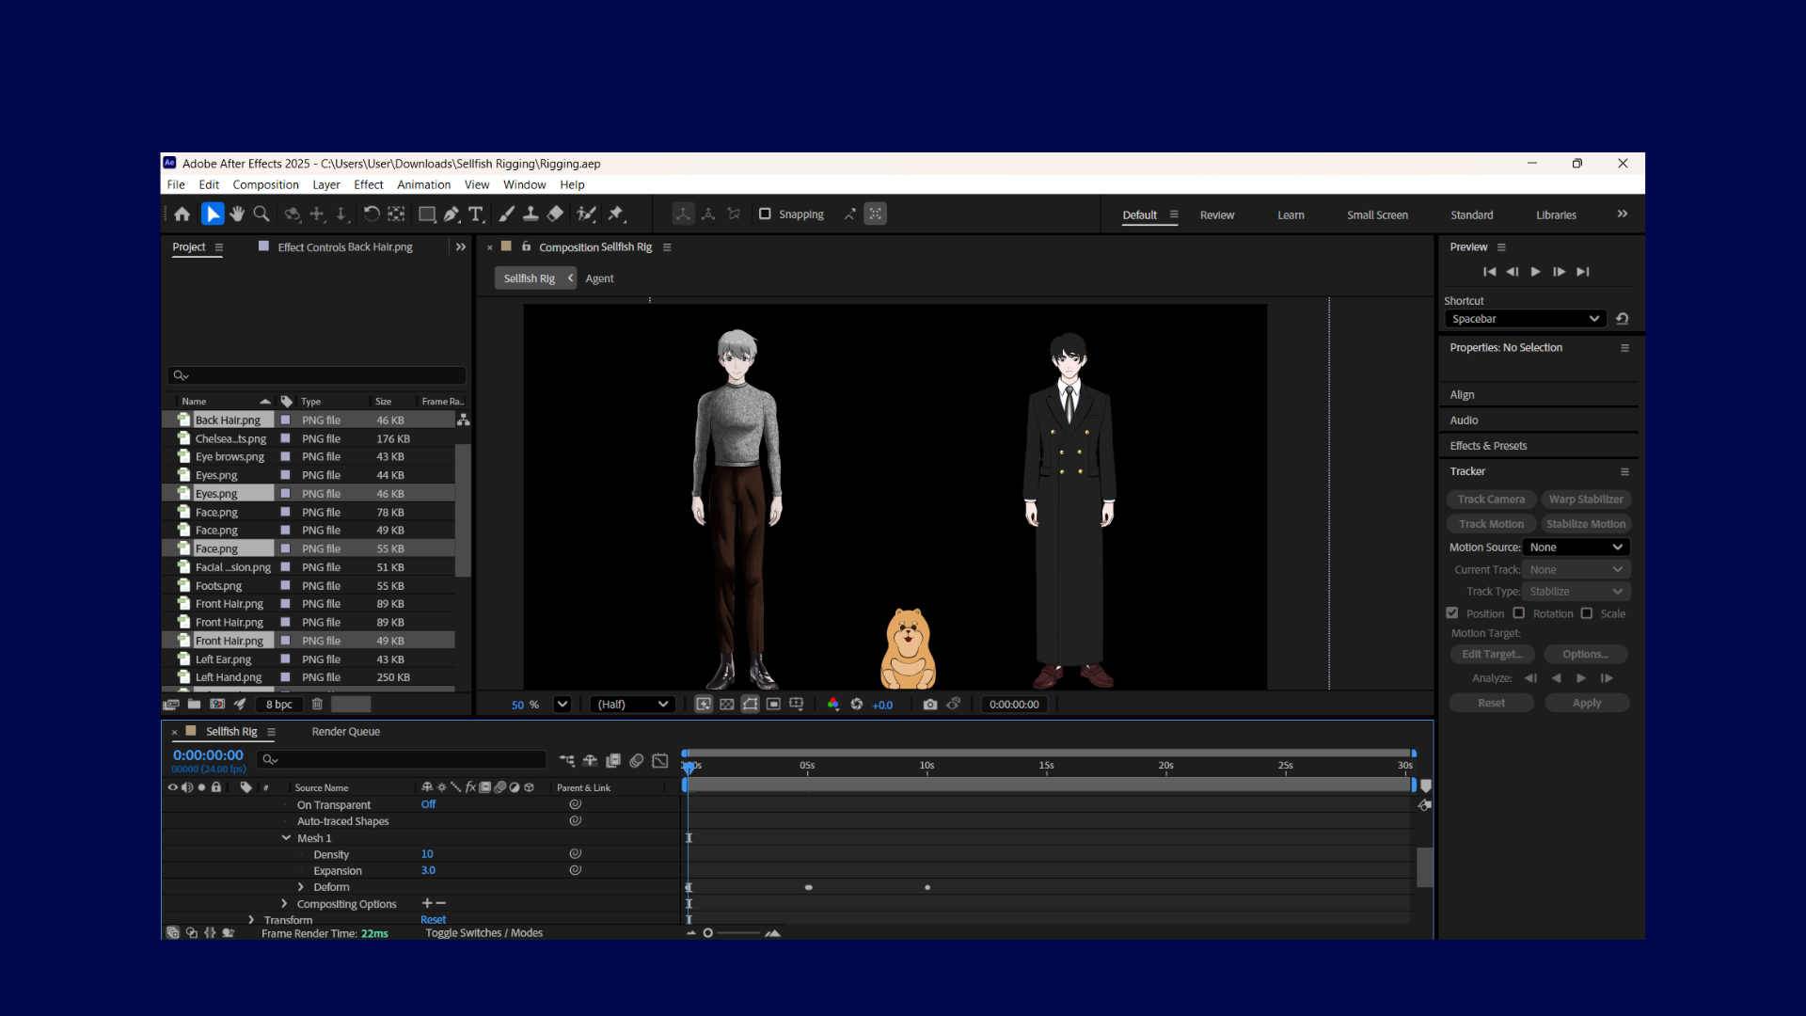Screen dimensions: 1806x1016
Task: Expand the Deform property group
Action: pos(301,886)
